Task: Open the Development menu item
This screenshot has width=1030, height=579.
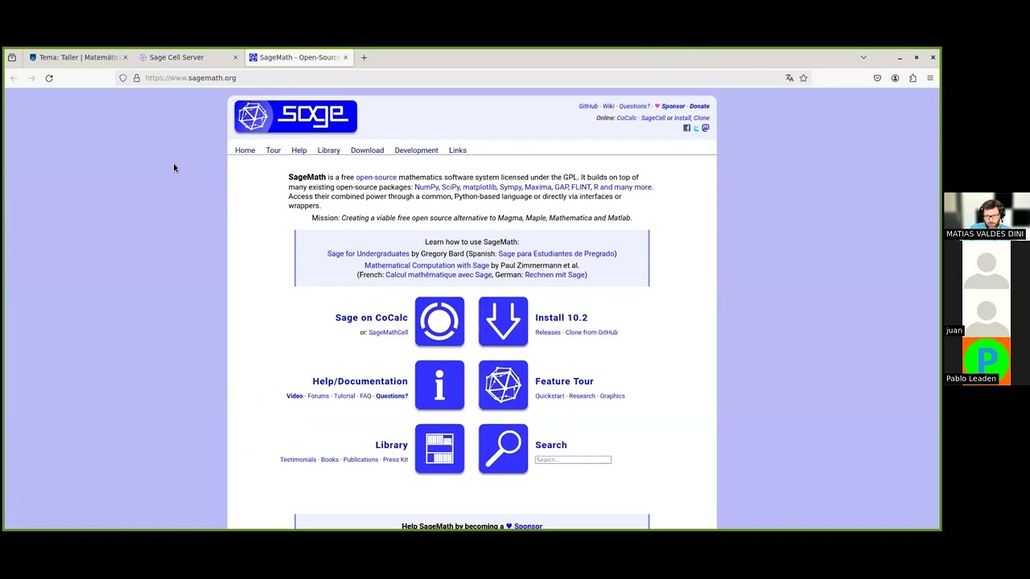Action: coord(416,150)
